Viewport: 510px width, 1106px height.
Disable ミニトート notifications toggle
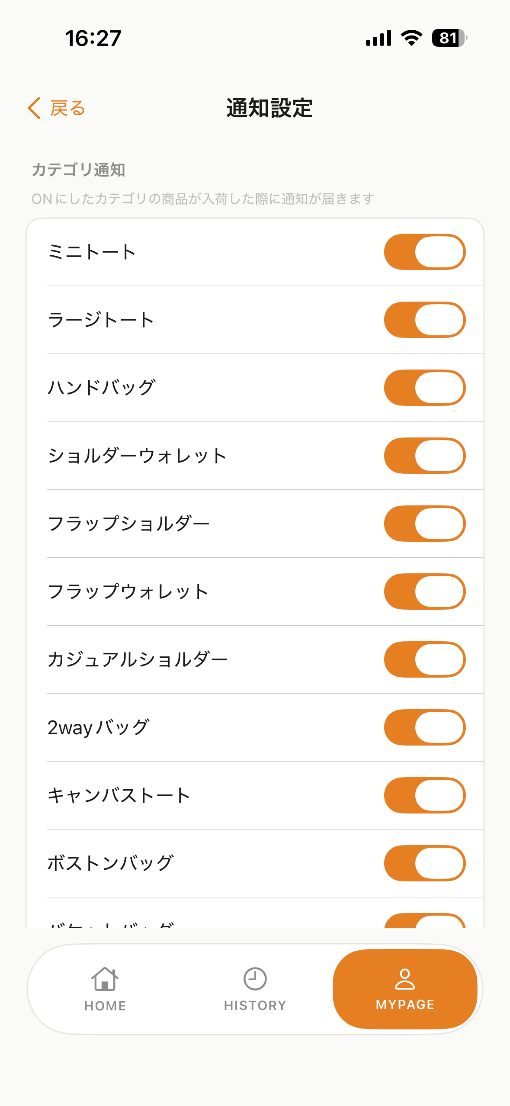tap(425, 252)
